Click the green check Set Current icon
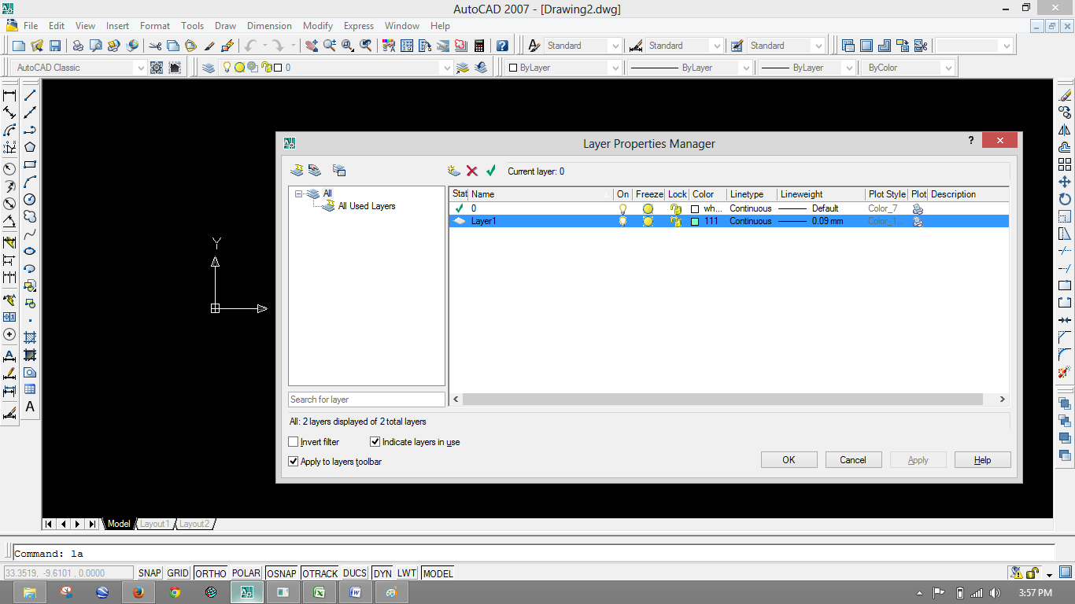Screen dimensions: 1075x604 pyautogui.click(x=491, y=171)
